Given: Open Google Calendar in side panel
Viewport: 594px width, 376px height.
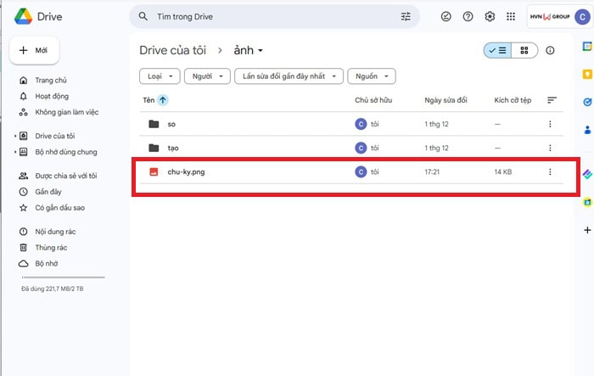Looking at the screenshot, I should click(586, 48).
